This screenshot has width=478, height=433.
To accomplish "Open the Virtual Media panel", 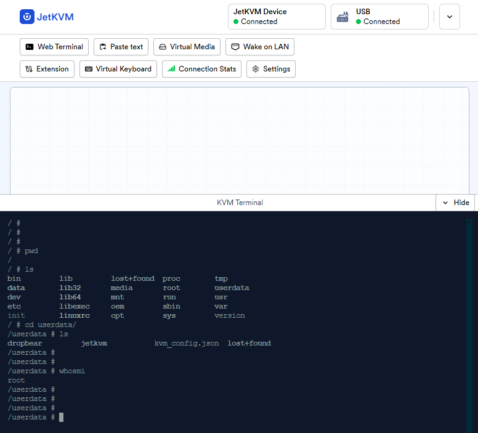I will [x=187, y=47].
